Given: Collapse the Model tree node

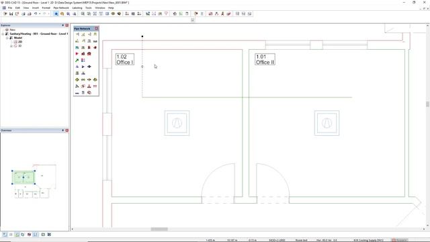Looking at the screenshot, I should click(x=7, y=38).
